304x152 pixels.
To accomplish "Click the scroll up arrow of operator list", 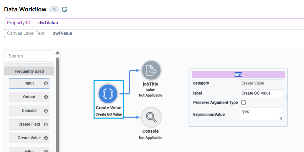I will 57,53.
